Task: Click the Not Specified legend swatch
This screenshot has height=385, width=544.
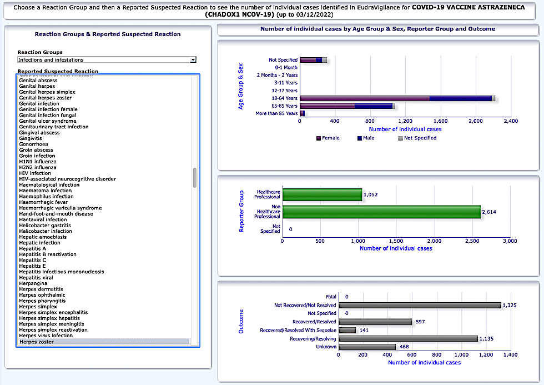Action: point(400,138)
